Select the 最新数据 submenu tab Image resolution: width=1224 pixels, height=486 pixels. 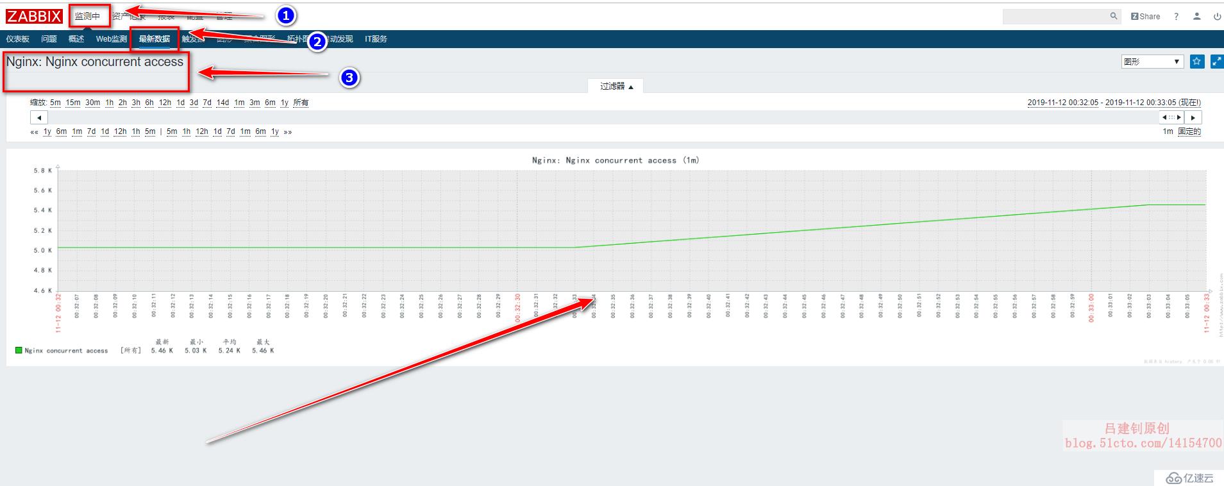pos(155,39)
